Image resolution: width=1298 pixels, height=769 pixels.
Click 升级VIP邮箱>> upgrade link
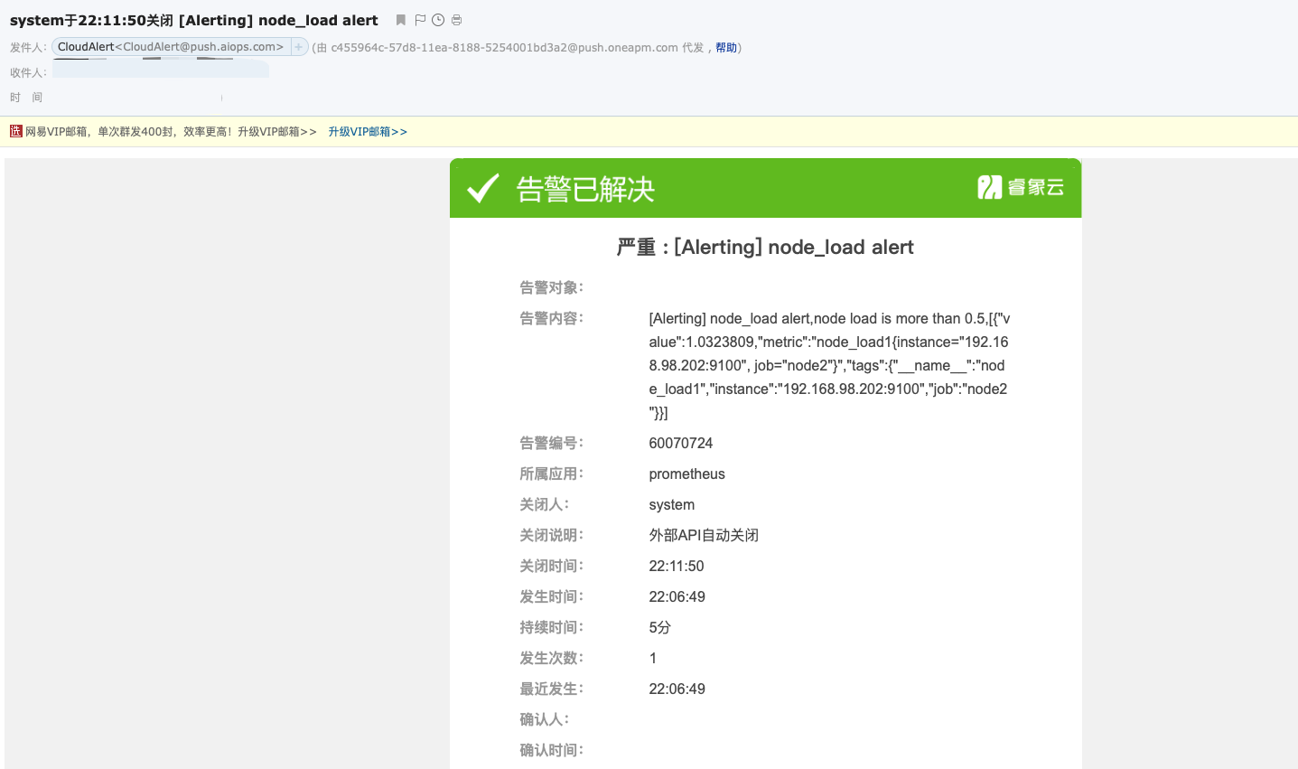(x=368, y=132)
